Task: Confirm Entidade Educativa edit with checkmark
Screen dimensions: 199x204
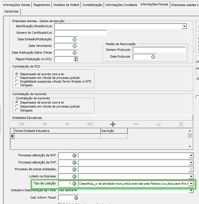Action: click(x=158, y=124)
